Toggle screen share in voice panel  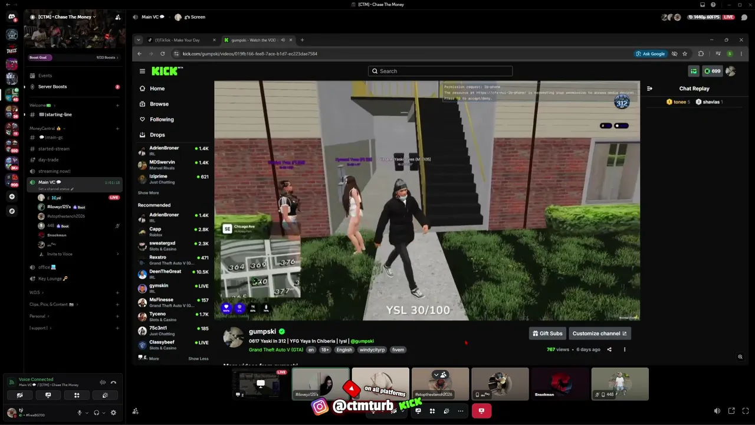(x=48, y=395)
